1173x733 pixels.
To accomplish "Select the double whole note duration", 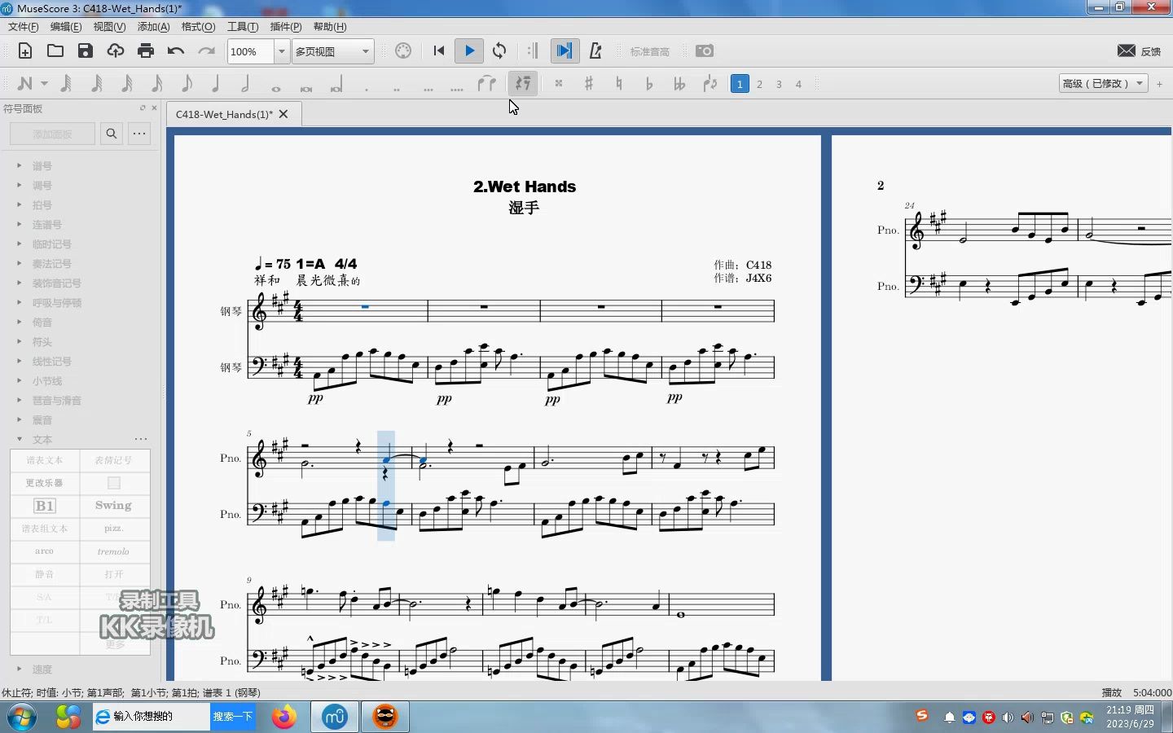I will (306, 86).
